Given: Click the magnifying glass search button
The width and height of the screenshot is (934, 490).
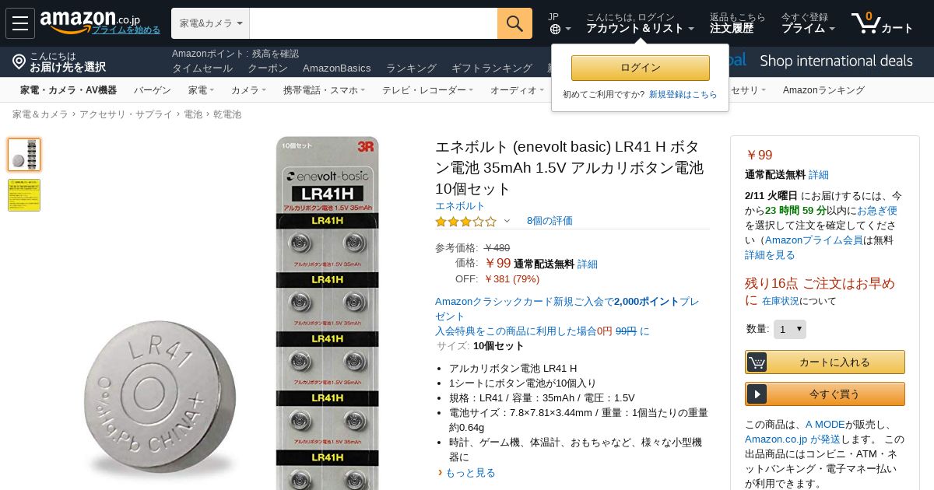Looking at the screenshot, I should click(x=514, y=23).
